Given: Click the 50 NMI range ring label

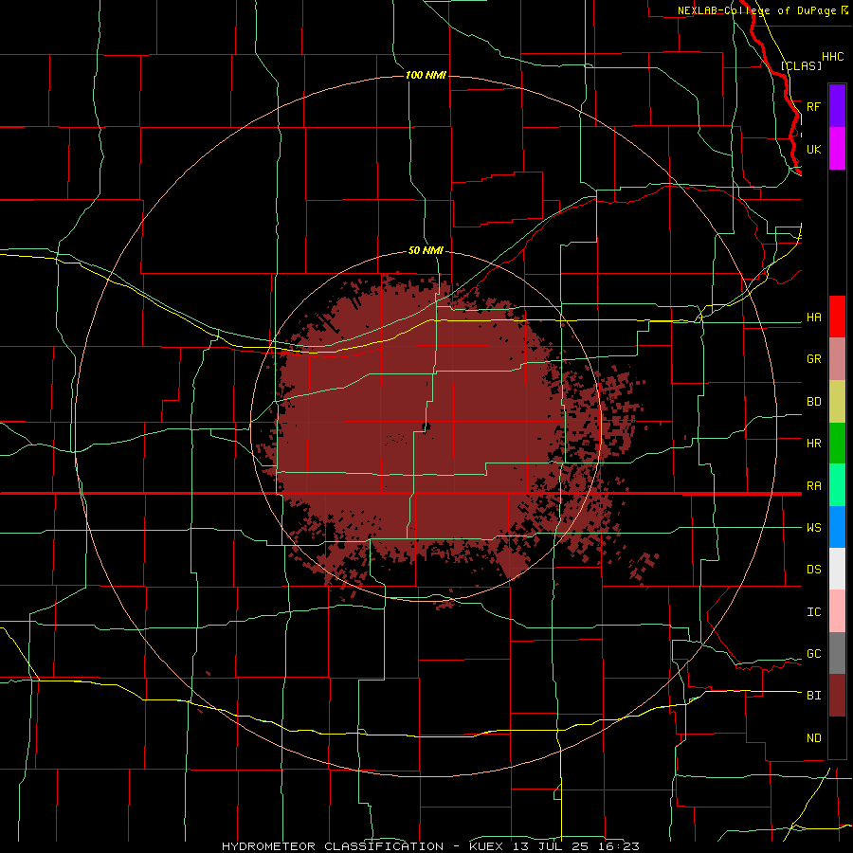Looking at the screenshot, I should pos(426,250).
